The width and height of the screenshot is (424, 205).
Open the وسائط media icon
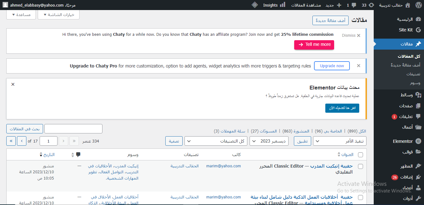point(418,94)
